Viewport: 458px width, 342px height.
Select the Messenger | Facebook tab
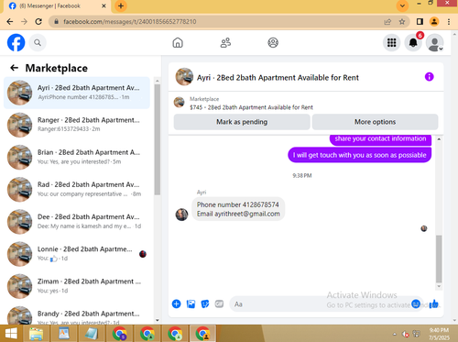[x=57, y=6]
